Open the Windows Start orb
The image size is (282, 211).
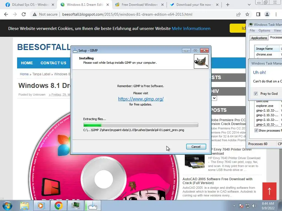[7, 206]
